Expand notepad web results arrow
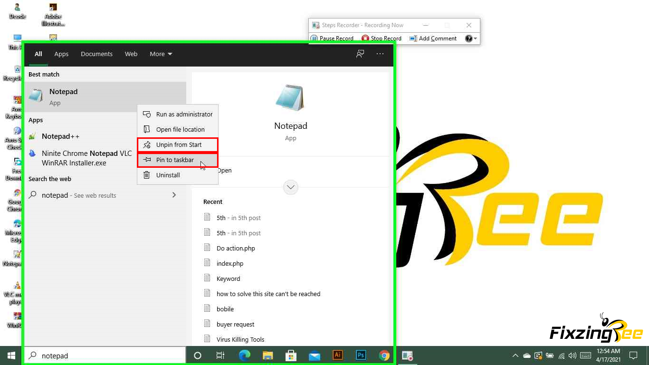Screen dimensions: 649x365 click(174, 195)
